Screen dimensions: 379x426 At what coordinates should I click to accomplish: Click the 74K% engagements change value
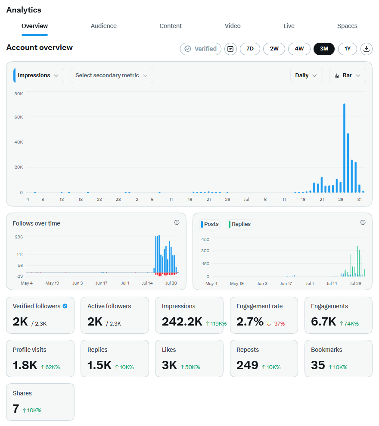349,323
